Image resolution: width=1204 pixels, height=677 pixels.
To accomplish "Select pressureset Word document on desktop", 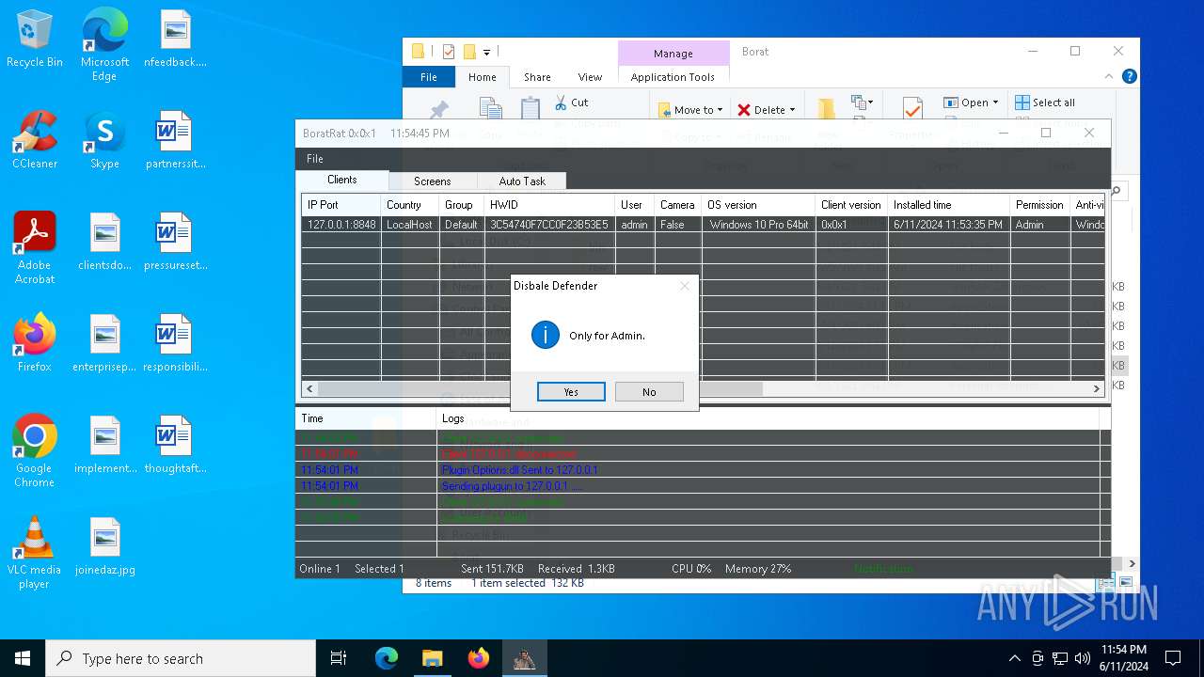I will pyautogui.click(x=175, y=243).
